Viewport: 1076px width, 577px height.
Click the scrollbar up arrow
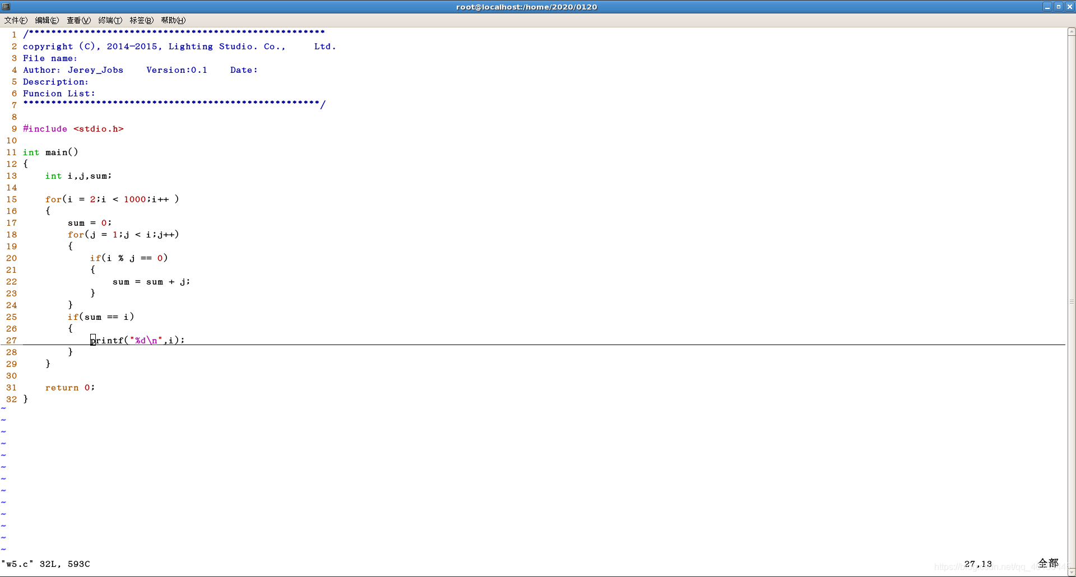point(1072,32)
